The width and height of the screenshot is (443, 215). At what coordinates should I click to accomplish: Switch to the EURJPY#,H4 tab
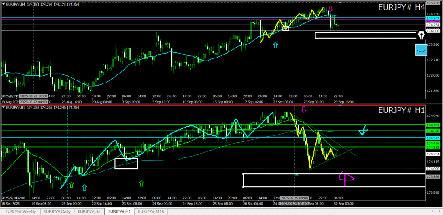point(90,212)
